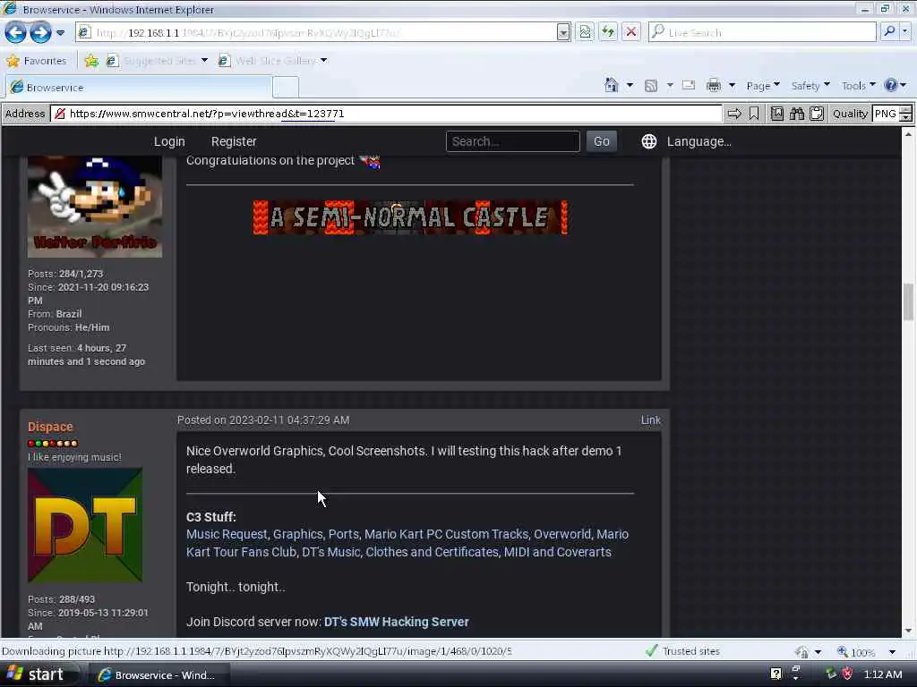Select the Browservice tab
917x687 pixels.
[x=139, y=88]
